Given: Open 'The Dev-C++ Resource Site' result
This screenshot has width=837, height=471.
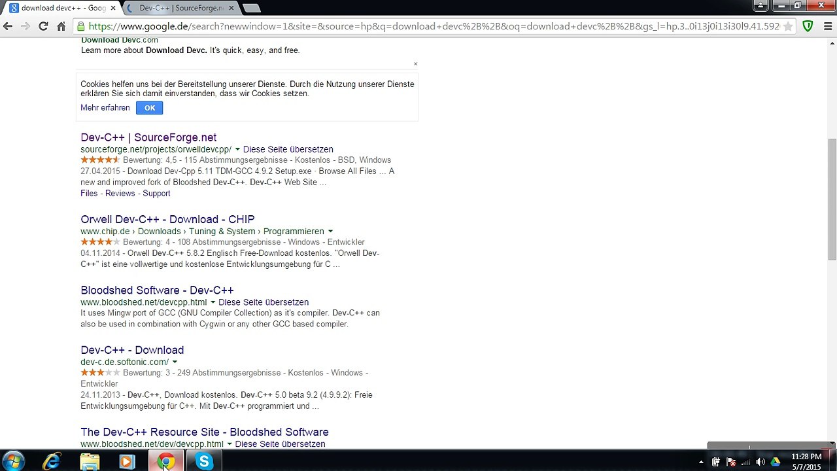Looking at the screenshot, I should pyautogui.click(x=205, y=432).
